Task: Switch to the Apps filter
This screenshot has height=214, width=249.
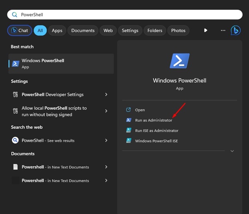Action: (57, 30)
